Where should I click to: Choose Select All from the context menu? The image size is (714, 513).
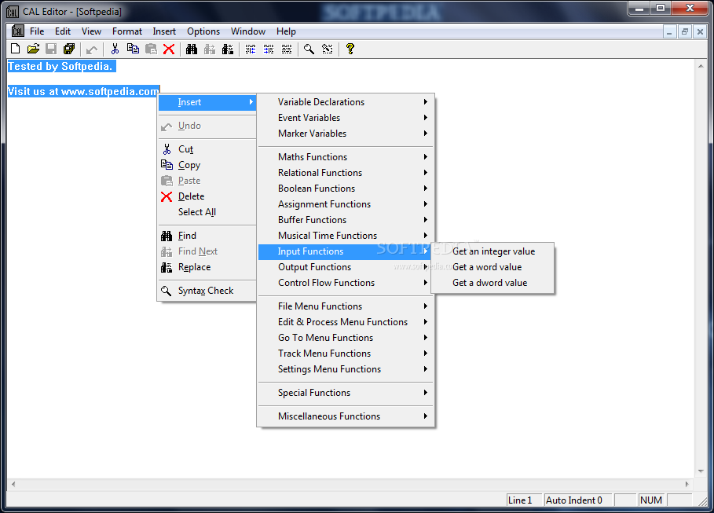click(207, 212)
